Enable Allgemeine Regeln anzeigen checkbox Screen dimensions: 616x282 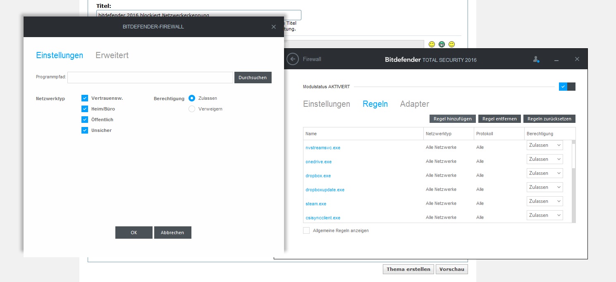[306, 230]
